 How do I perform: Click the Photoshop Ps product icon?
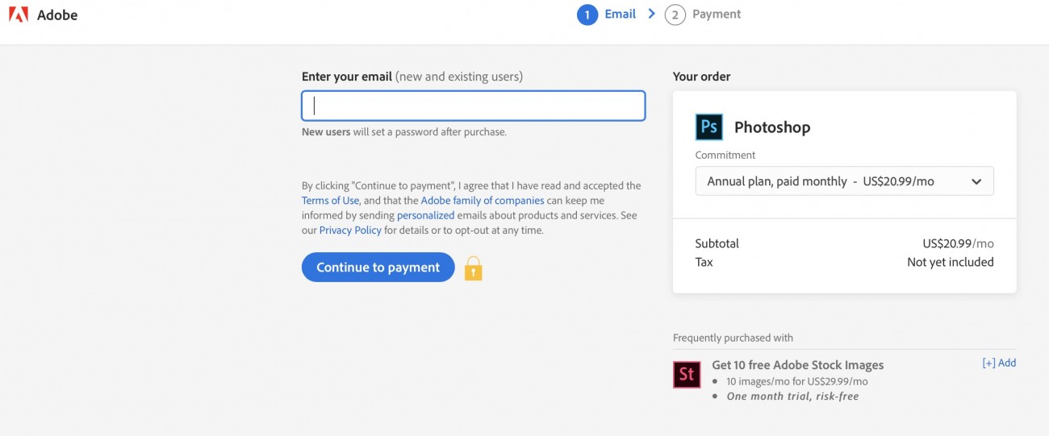pyautogui.click(x=709, y=127)
